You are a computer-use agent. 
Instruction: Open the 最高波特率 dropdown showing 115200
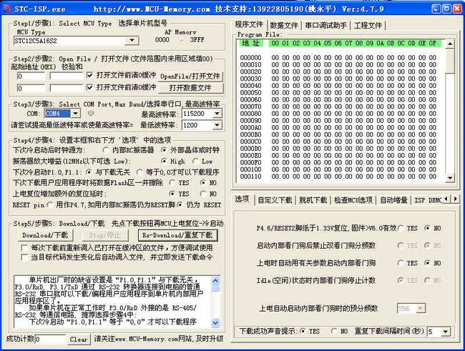point(217,114)
